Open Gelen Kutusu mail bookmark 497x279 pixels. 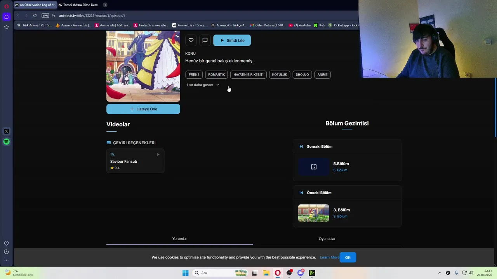pos(267,25)
